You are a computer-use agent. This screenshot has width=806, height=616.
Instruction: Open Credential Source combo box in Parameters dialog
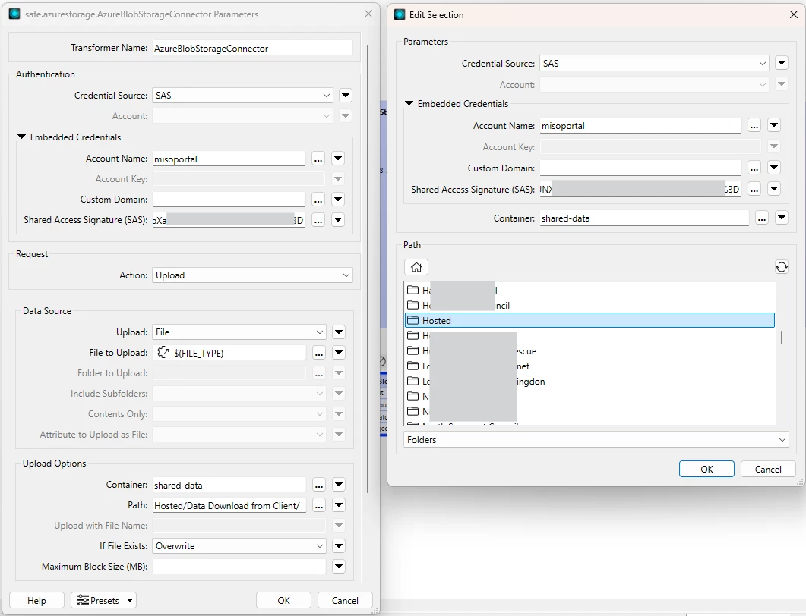[242, 96]
